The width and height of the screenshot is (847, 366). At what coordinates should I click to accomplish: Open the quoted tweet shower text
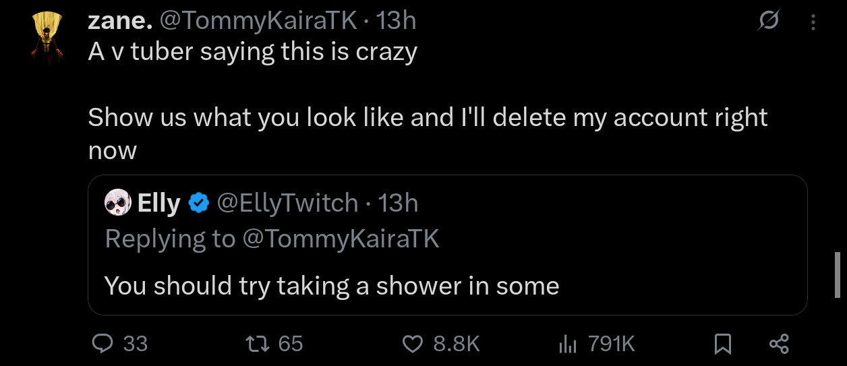click(332, 286)
